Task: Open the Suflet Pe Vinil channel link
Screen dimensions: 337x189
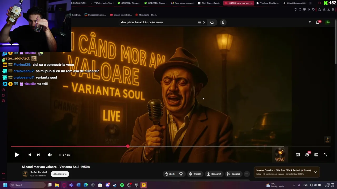Action: pos(38,172)
